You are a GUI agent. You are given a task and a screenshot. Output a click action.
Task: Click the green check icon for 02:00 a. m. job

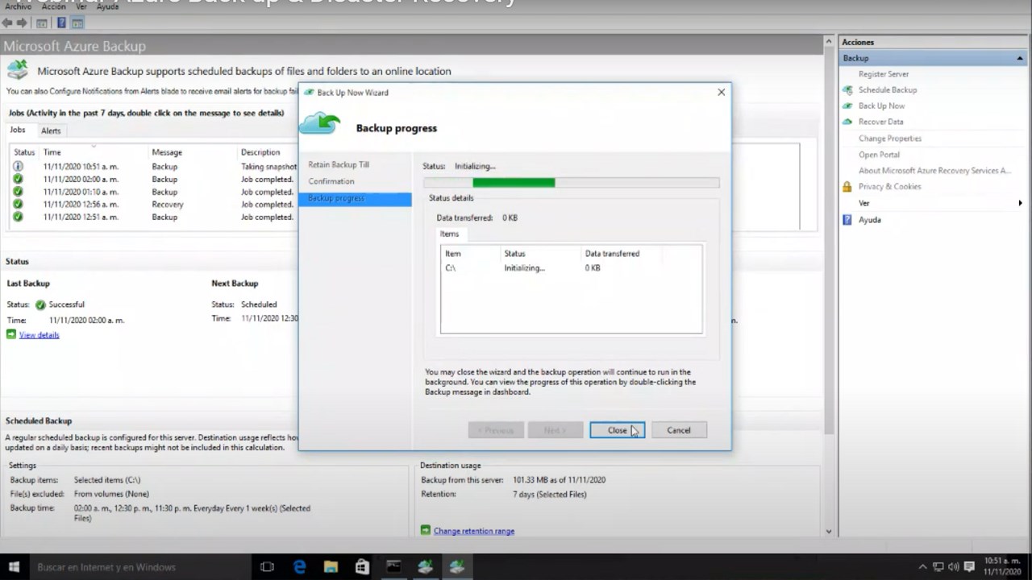(18, 179)
